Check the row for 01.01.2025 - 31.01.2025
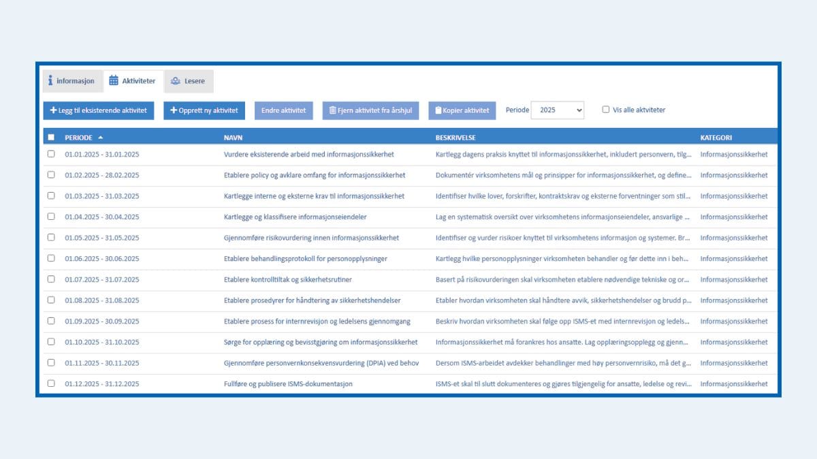Viewport: 817px width, 459px height. (51, 154)
